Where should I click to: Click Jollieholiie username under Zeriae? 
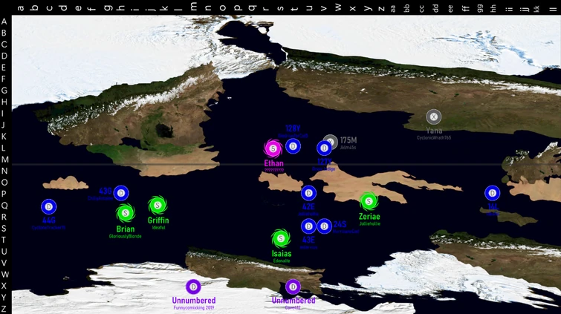coord(369,224)
